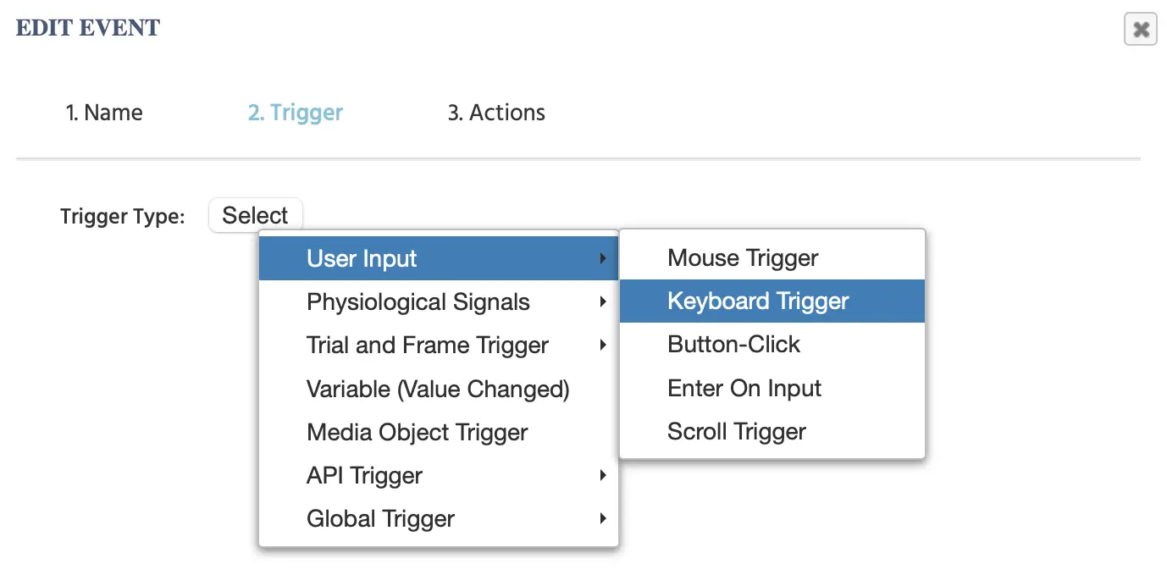Expand the Global Trigger submenu arrow
The width and height of the screenshot is (1167, 586).
(603, 518)
